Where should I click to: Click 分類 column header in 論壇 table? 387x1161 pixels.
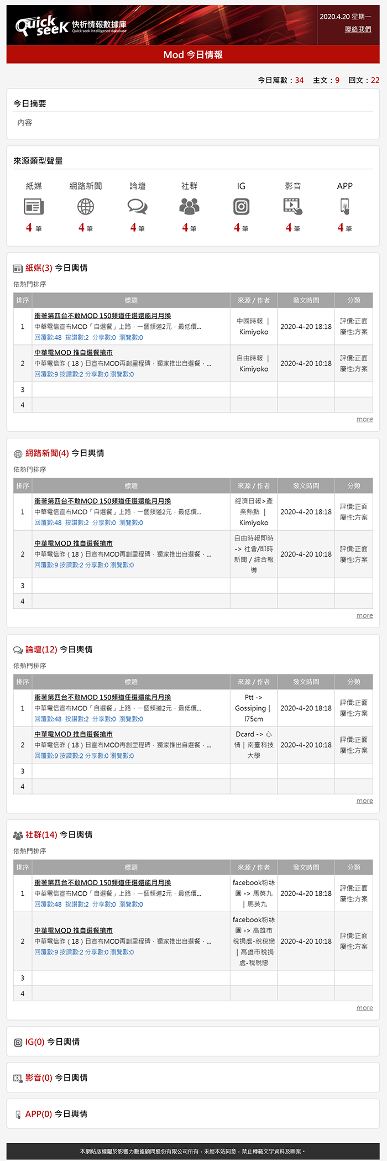point(354,682)
